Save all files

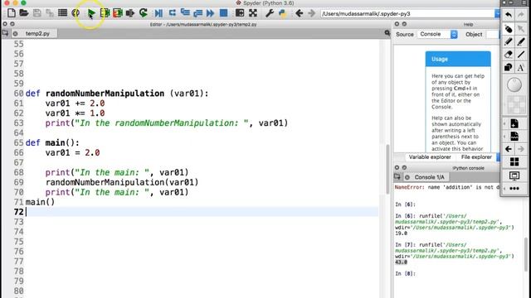pyautogui.click(x=50, y=13)
